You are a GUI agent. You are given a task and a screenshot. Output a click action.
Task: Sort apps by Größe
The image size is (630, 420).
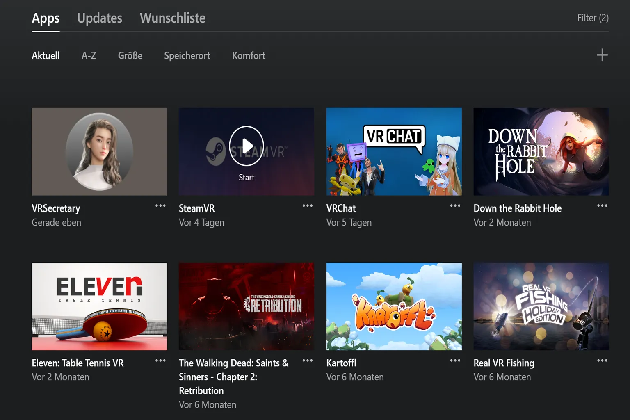pos(130,55)
